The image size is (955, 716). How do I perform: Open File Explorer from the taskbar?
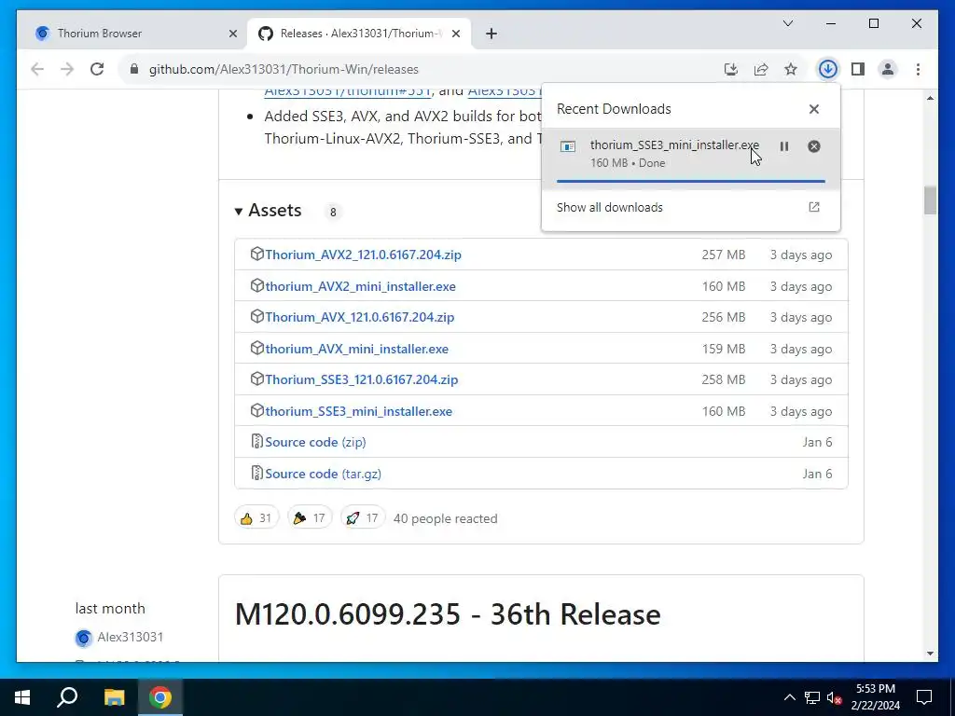pos(114,697)
